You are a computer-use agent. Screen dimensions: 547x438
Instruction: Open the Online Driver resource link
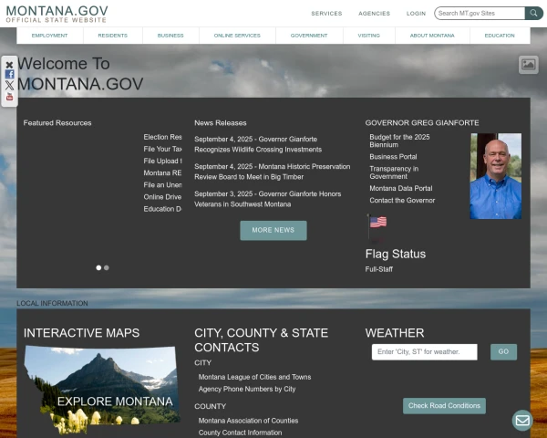click(x=162, y=197)
